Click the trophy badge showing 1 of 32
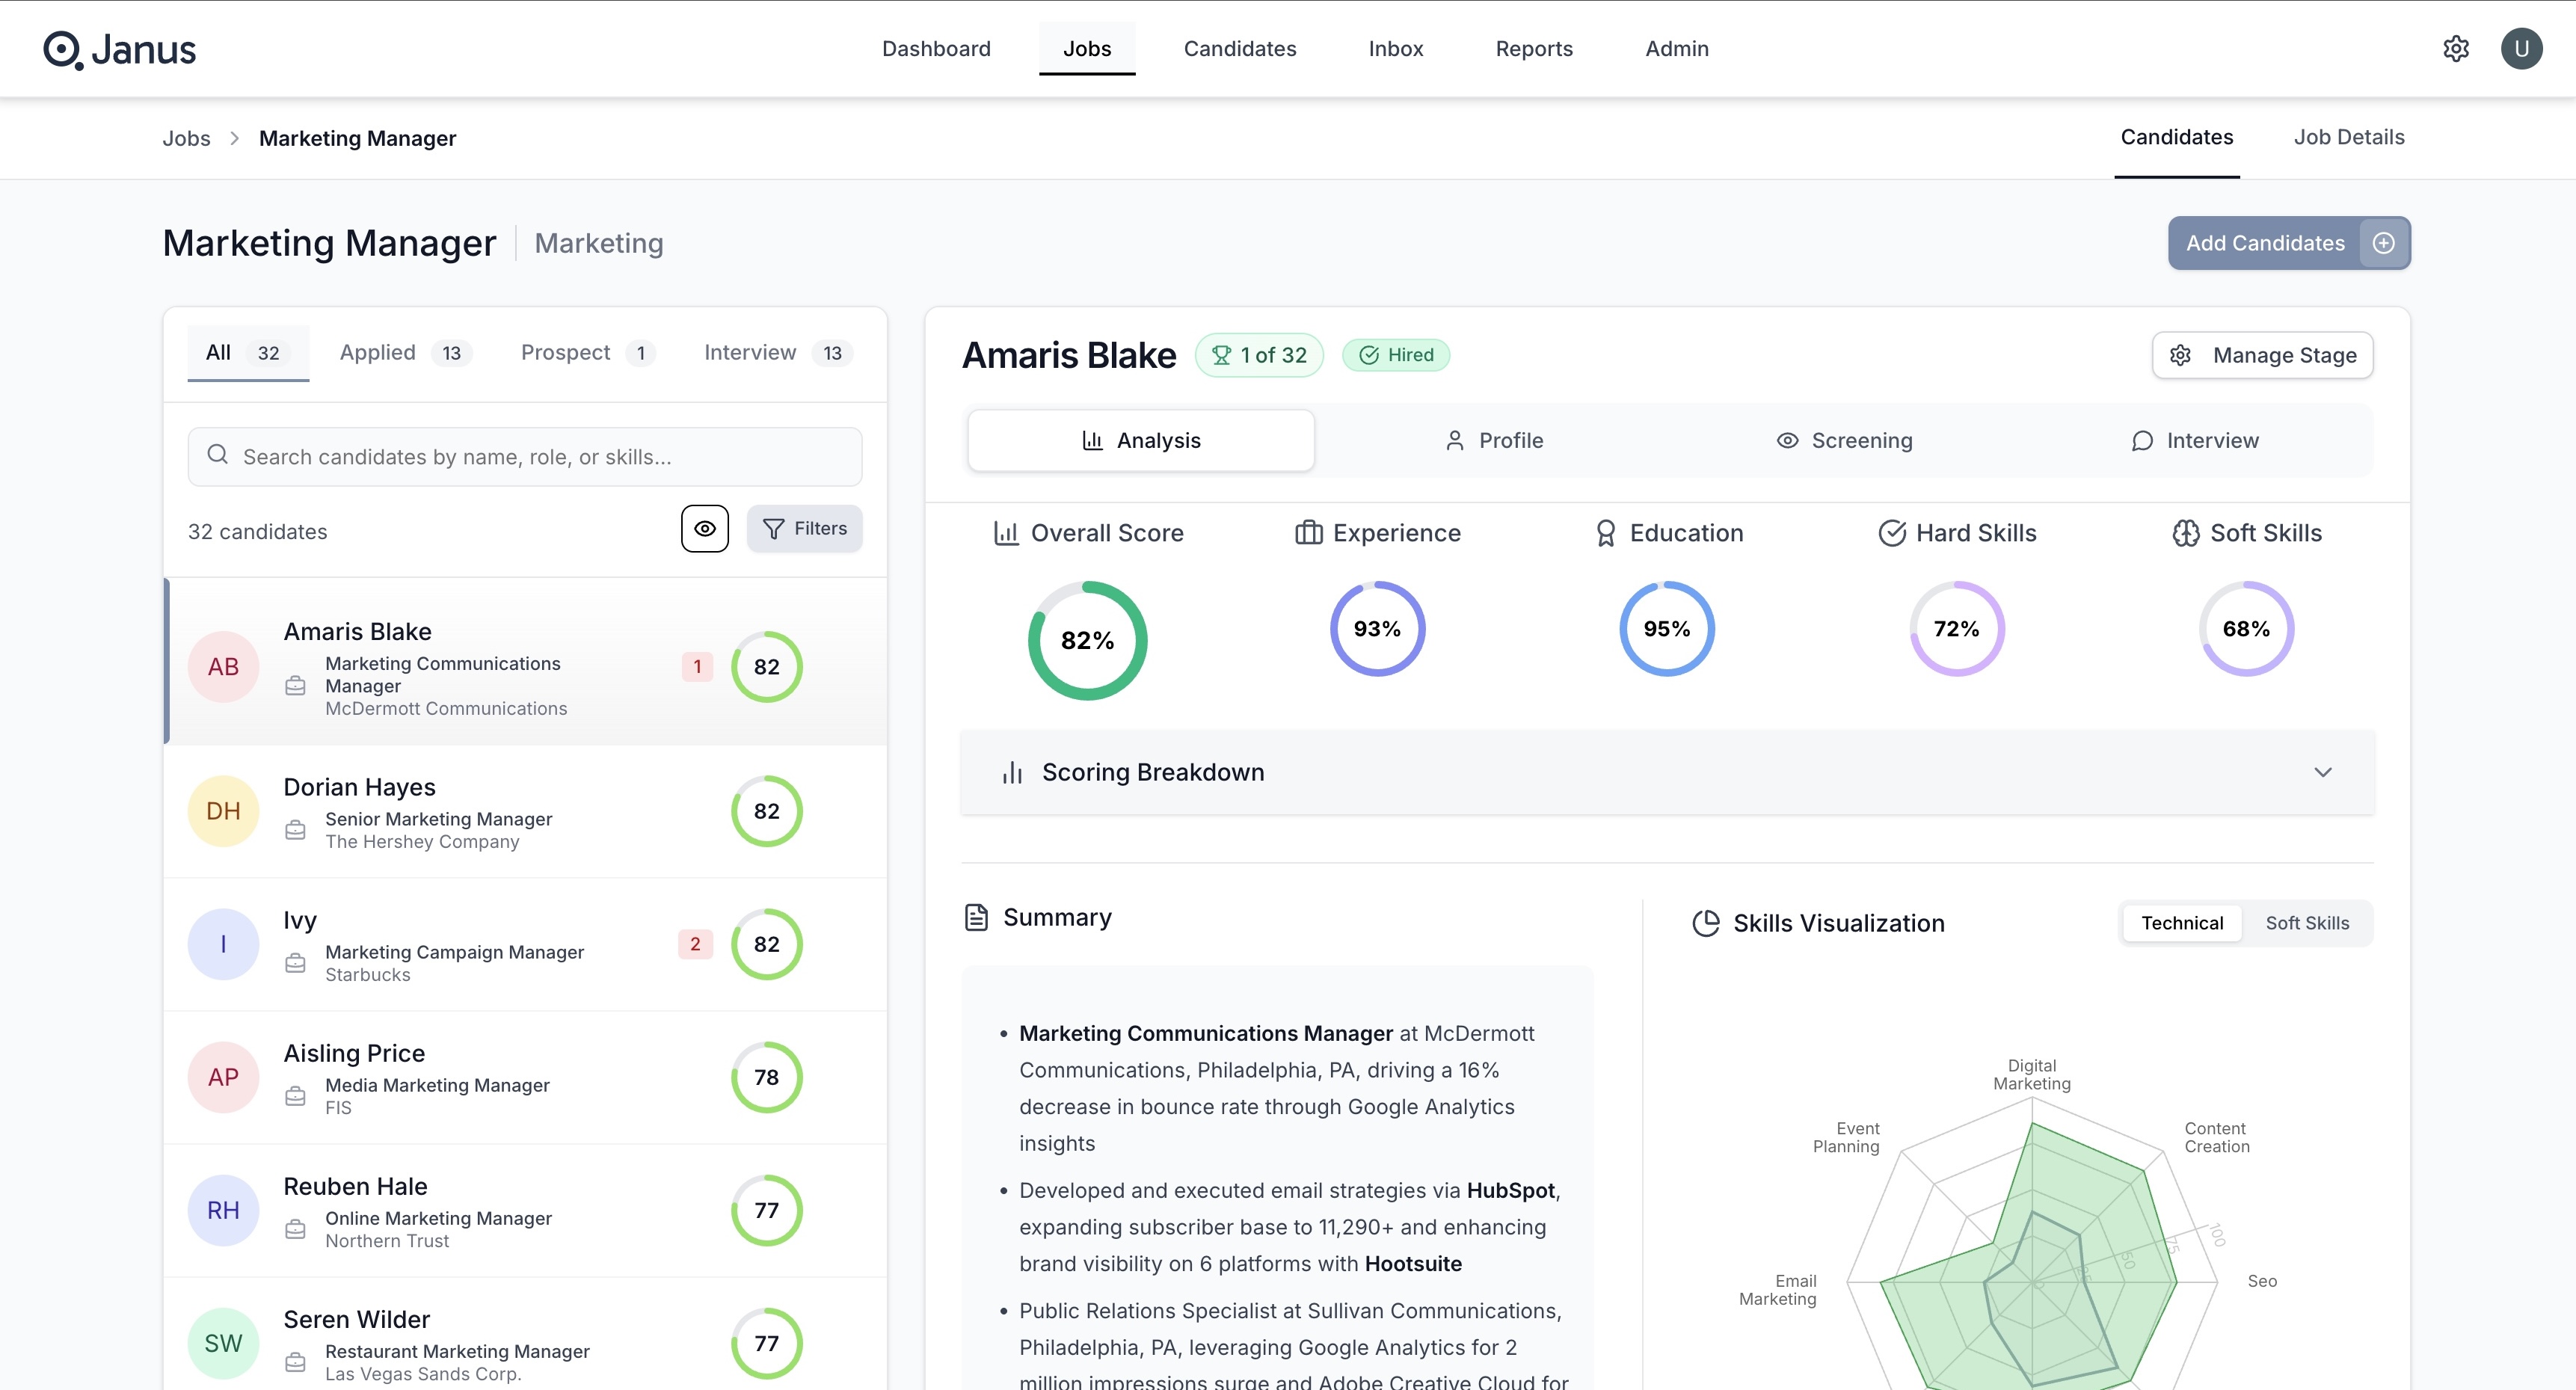2576x1390 pixels. pyautogui.click(x=1259, y=355)
